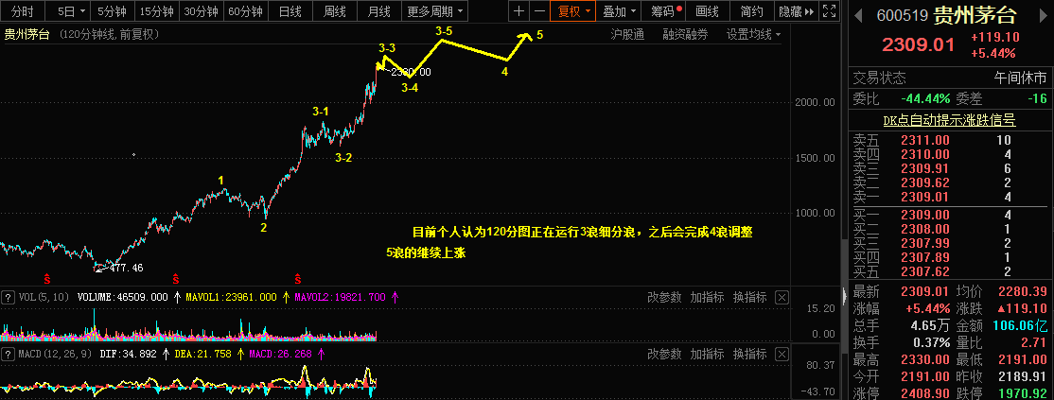Click 加指标 in the MACD panel
Image resolution: width=1054 pixels, height=400 pixels.
[707, 354]
